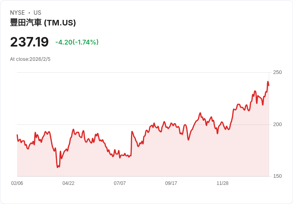Image resolution: width=293 pixels, height=204 pixels.
Task: Click the 200 price axis label
Action: (277, 124)
